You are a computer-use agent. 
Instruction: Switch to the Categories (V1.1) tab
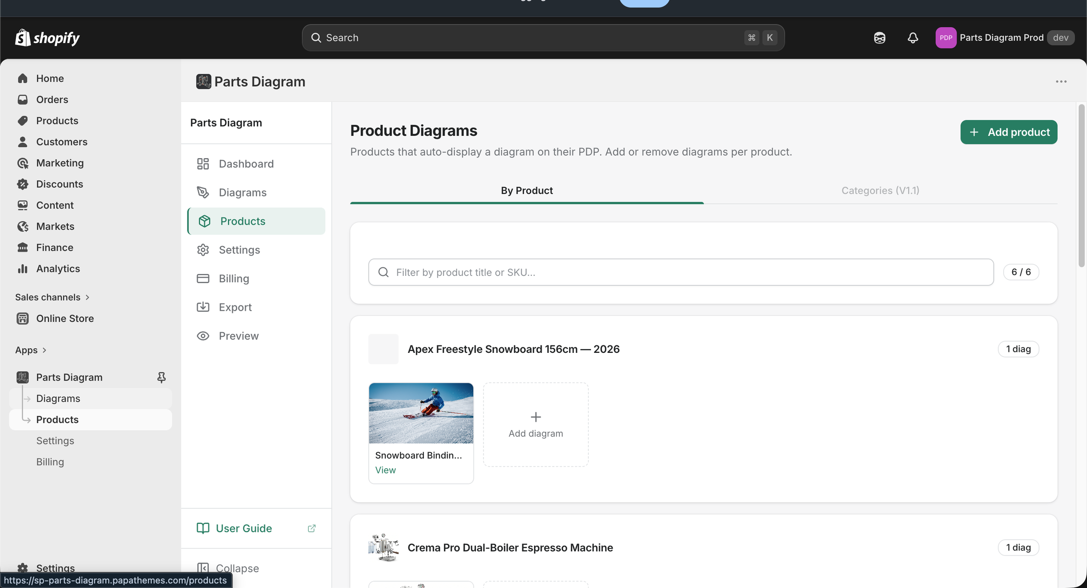click(880, 190)
